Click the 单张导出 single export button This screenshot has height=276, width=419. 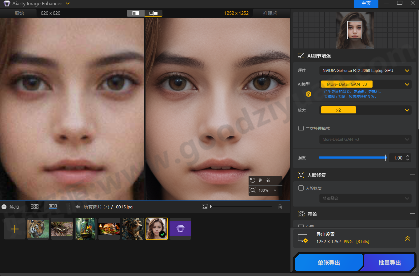(329, 262)
